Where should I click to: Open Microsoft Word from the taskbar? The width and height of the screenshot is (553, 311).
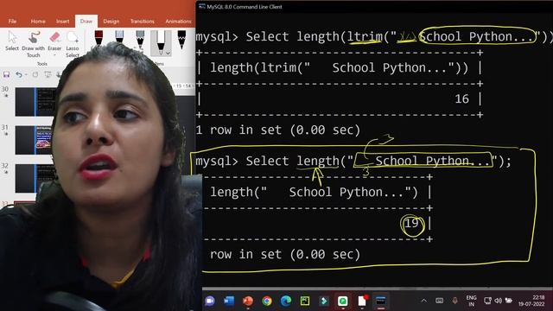click(229, 301)
